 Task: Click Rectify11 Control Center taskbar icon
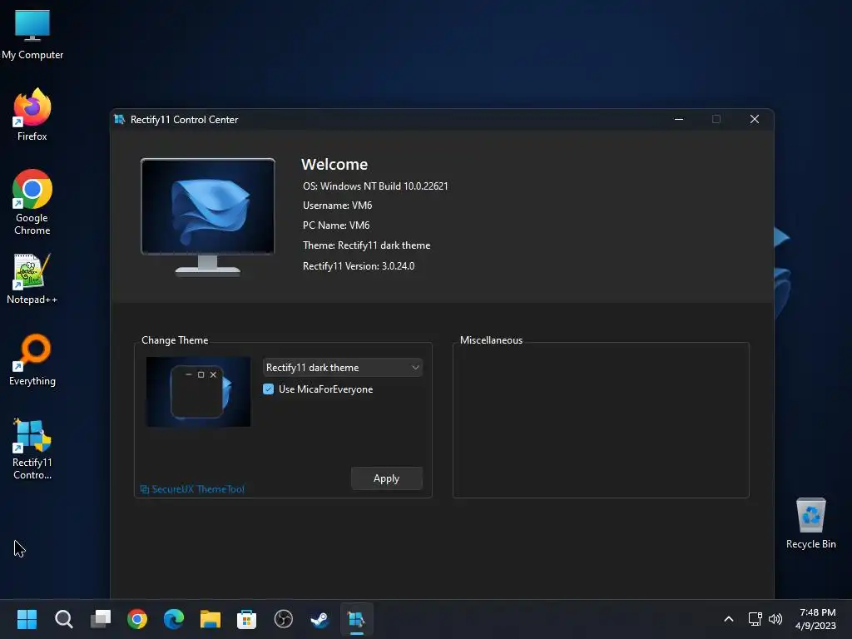[x=356, y=619]
